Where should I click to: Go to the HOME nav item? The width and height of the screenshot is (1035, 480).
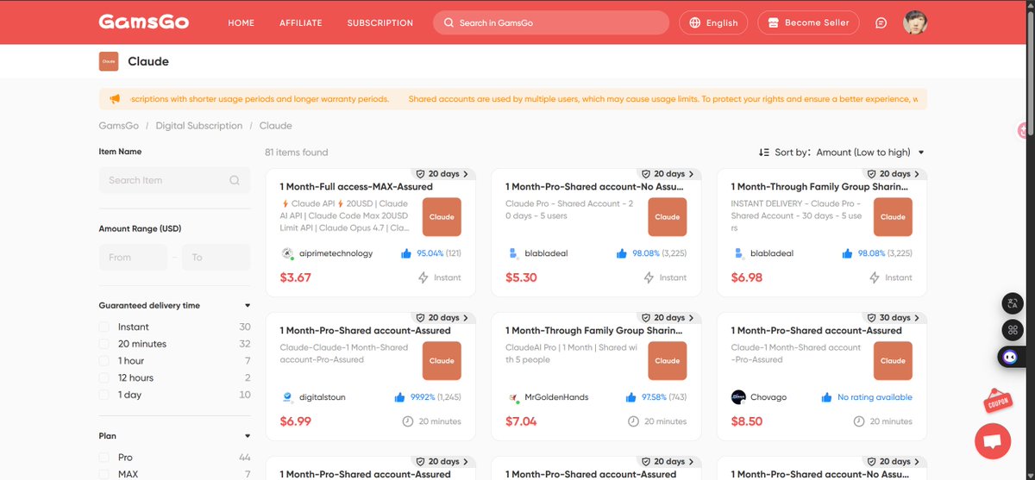pyautogui.click(x=241, y=22)
